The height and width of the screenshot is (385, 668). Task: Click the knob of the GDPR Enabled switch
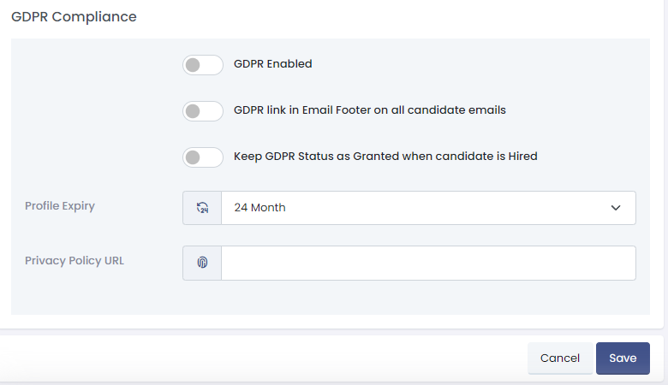(194, 65)
